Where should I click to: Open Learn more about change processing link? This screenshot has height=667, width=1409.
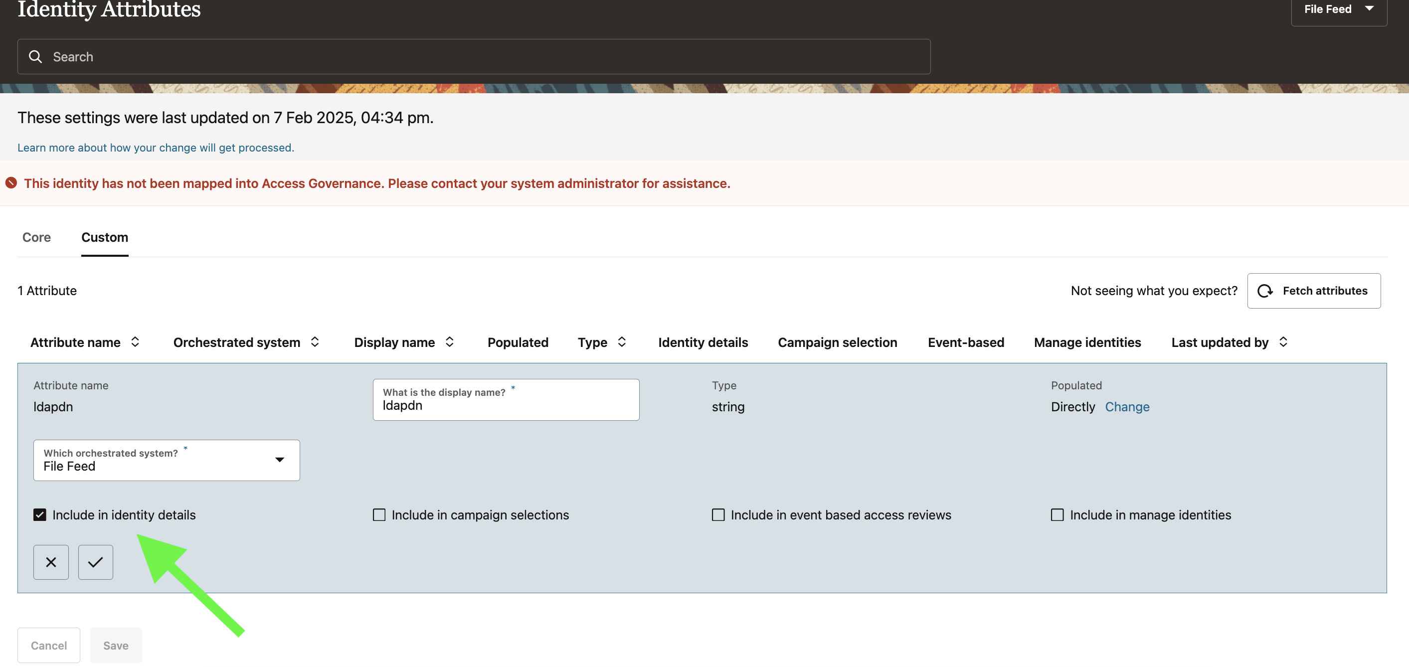[x=156, y=148]
